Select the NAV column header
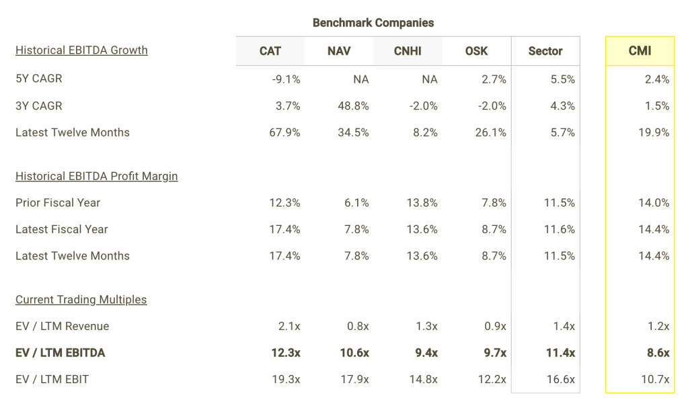 339,51
